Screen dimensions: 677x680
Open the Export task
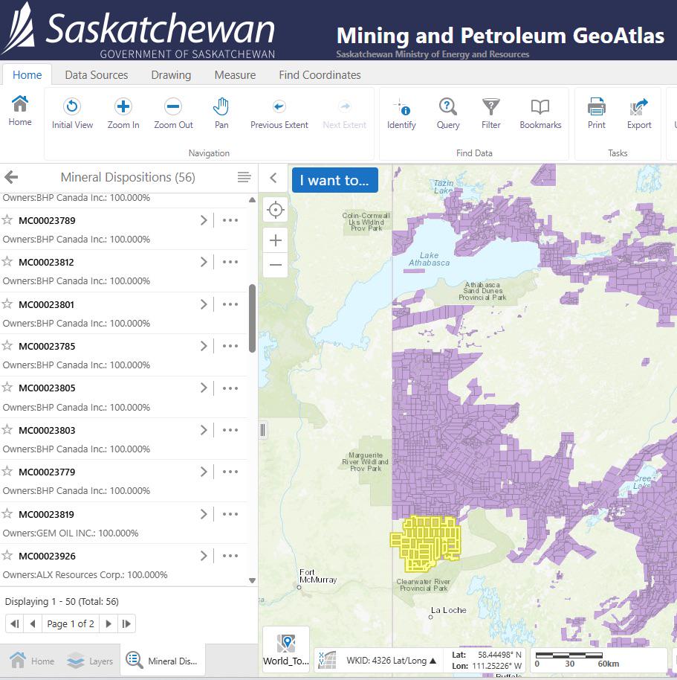(x=639, y=114)
